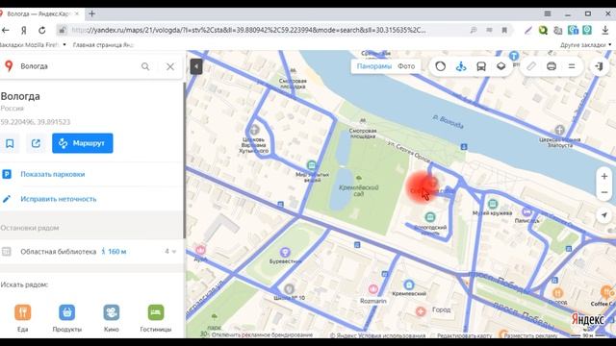
Task: Click Мир забытых вещей museum marker
Action: click(x=312, y=165)
